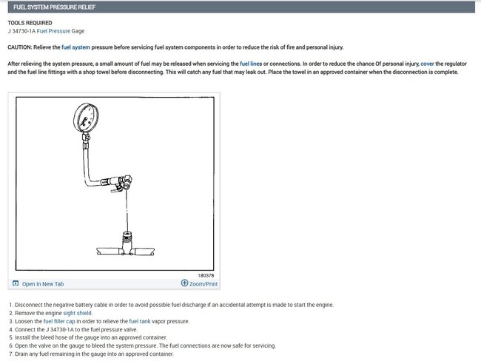This screenshot has width=481, height=361.
Task: Open the 'sight shield' link in step 2
Action: [x=78, y=313]
